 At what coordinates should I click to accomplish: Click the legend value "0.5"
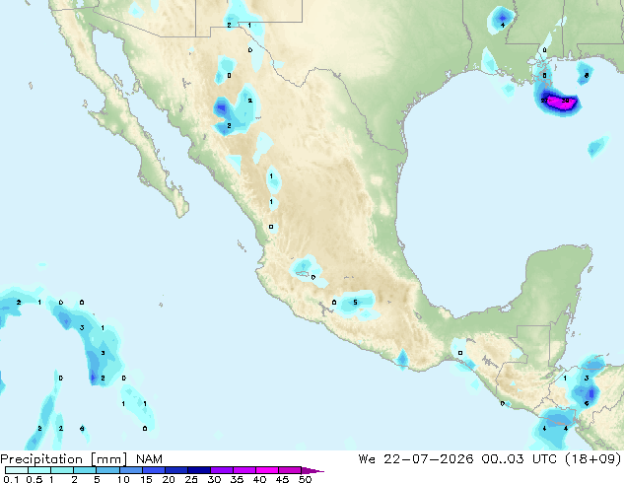(35, 479)
